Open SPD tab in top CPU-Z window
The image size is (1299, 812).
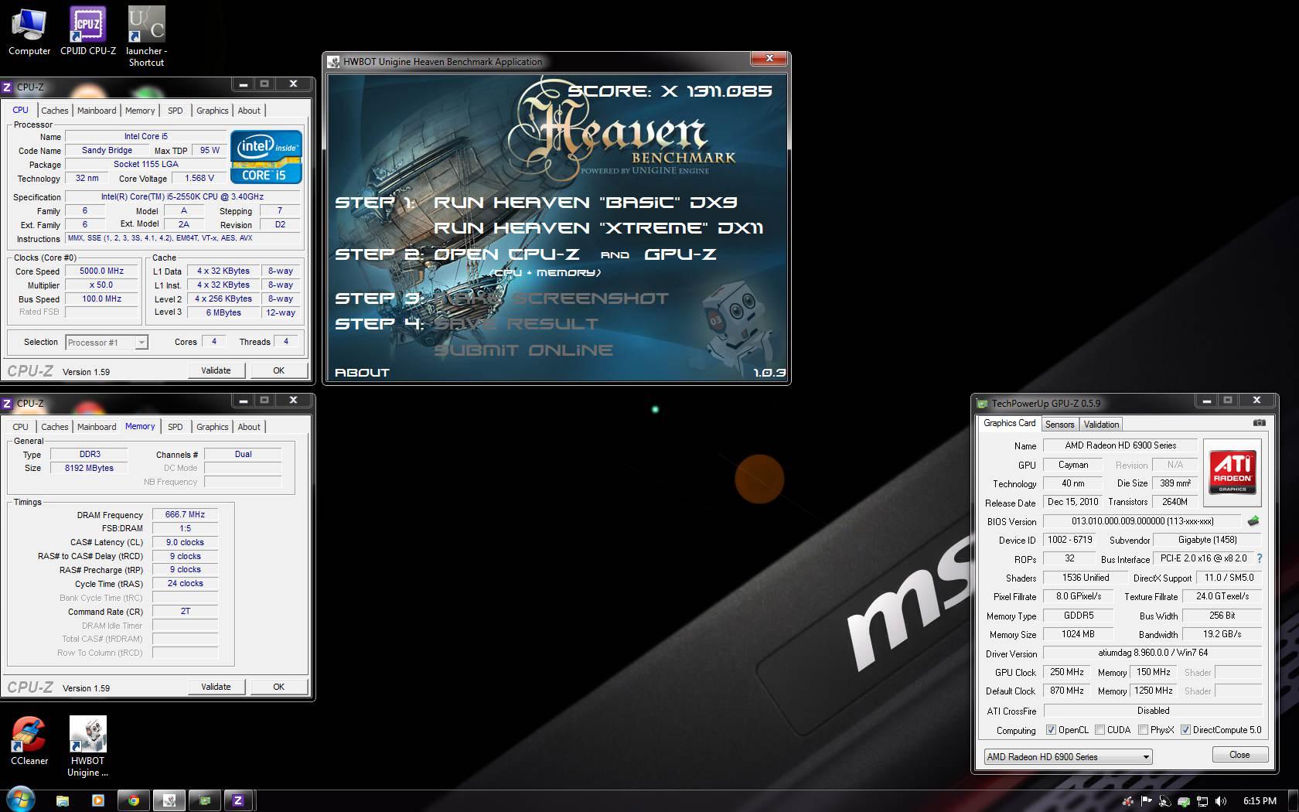[x=176, y=111]
